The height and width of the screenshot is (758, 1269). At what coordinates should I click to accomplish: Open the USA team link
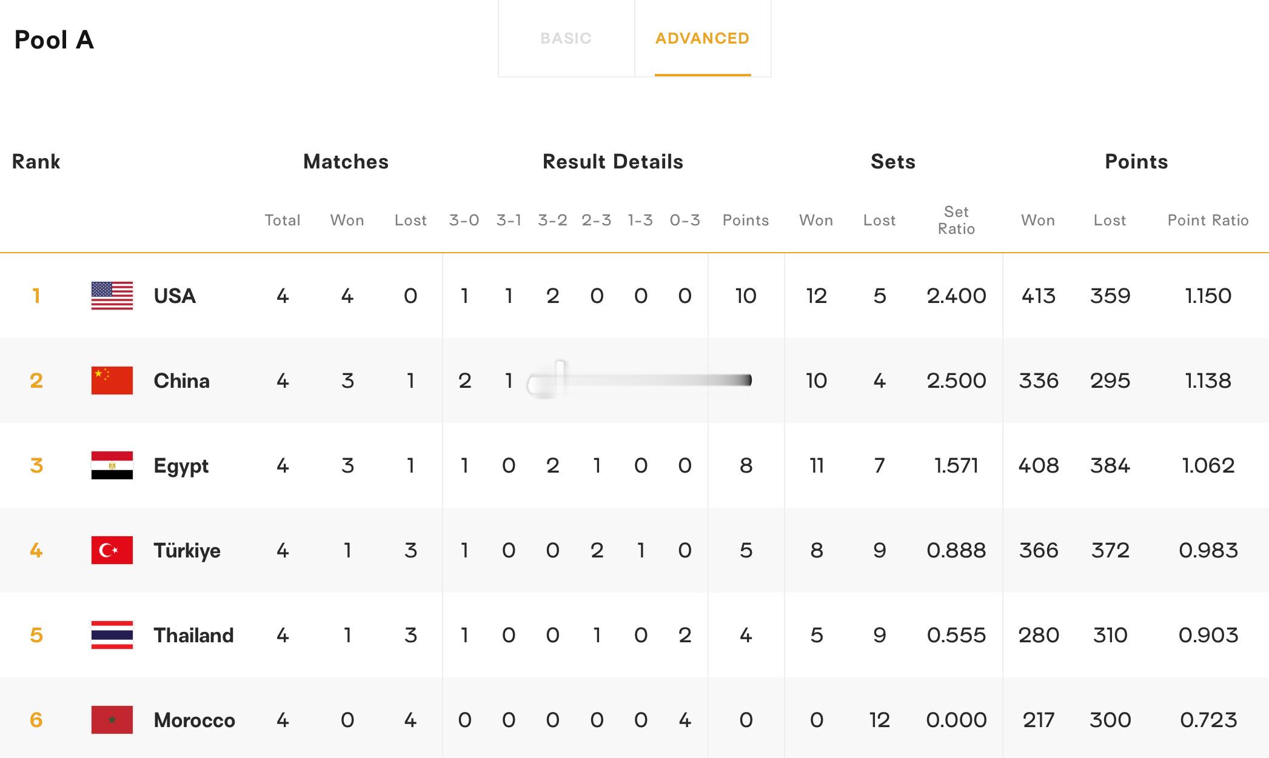pyautogui.click(x=175, y=296)
